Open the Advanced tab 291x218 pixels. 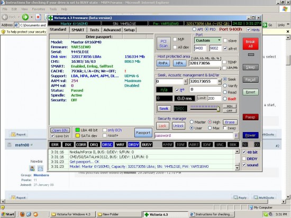coord(112,30)
